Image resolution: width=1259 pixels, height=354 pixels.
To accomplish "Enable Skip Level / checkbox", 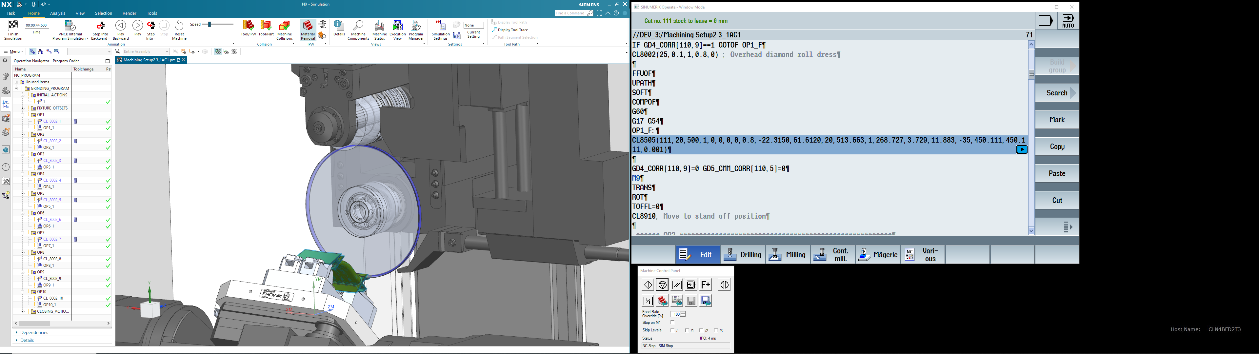I will click(672, 330).
